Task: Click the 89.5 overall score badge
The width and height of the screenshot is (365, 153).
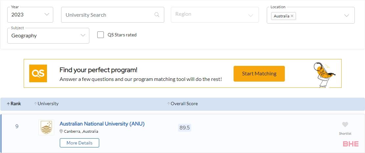Action: [185, 128]
